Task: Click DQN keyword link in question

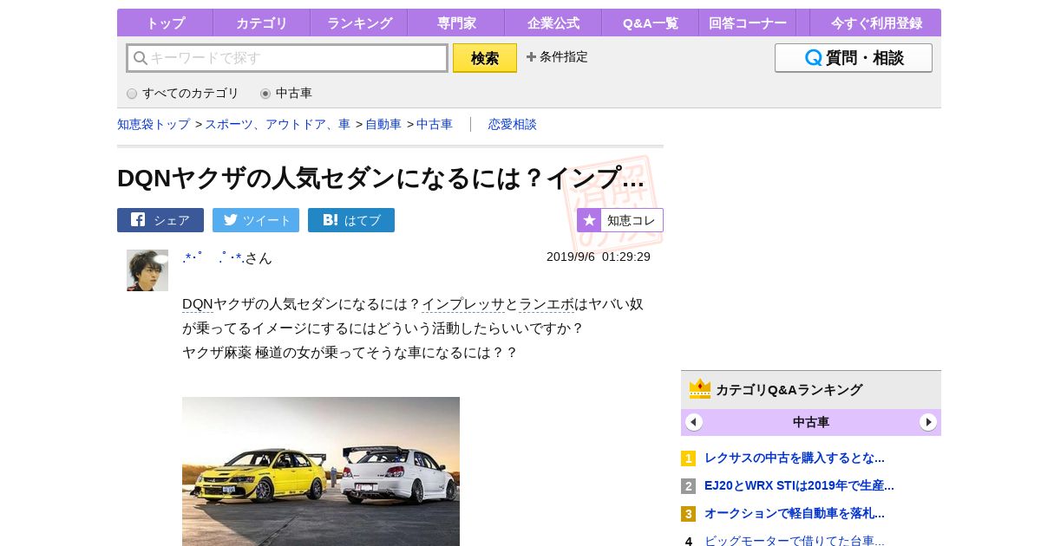Action: (x=198, y=304)
